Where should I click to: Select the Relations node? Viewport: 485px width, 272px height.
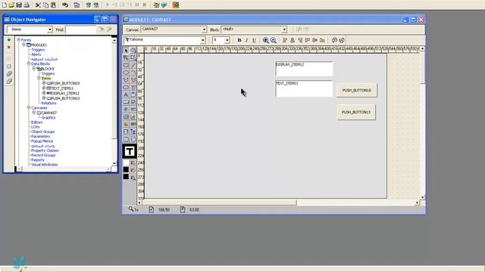48,103
